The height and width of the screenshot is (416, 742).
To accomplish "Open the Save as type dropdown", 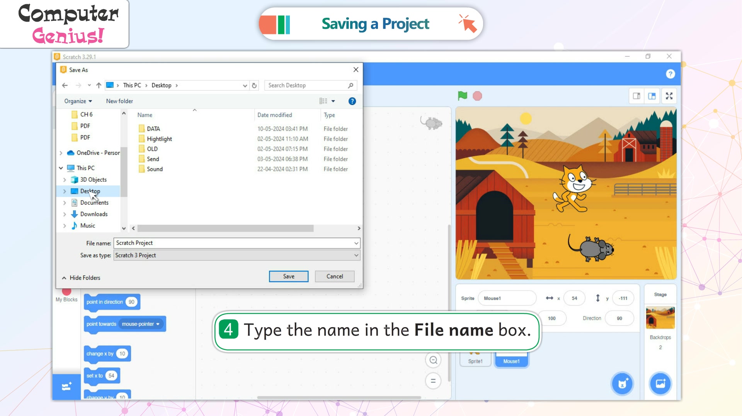I will click(x=356, y=255).
